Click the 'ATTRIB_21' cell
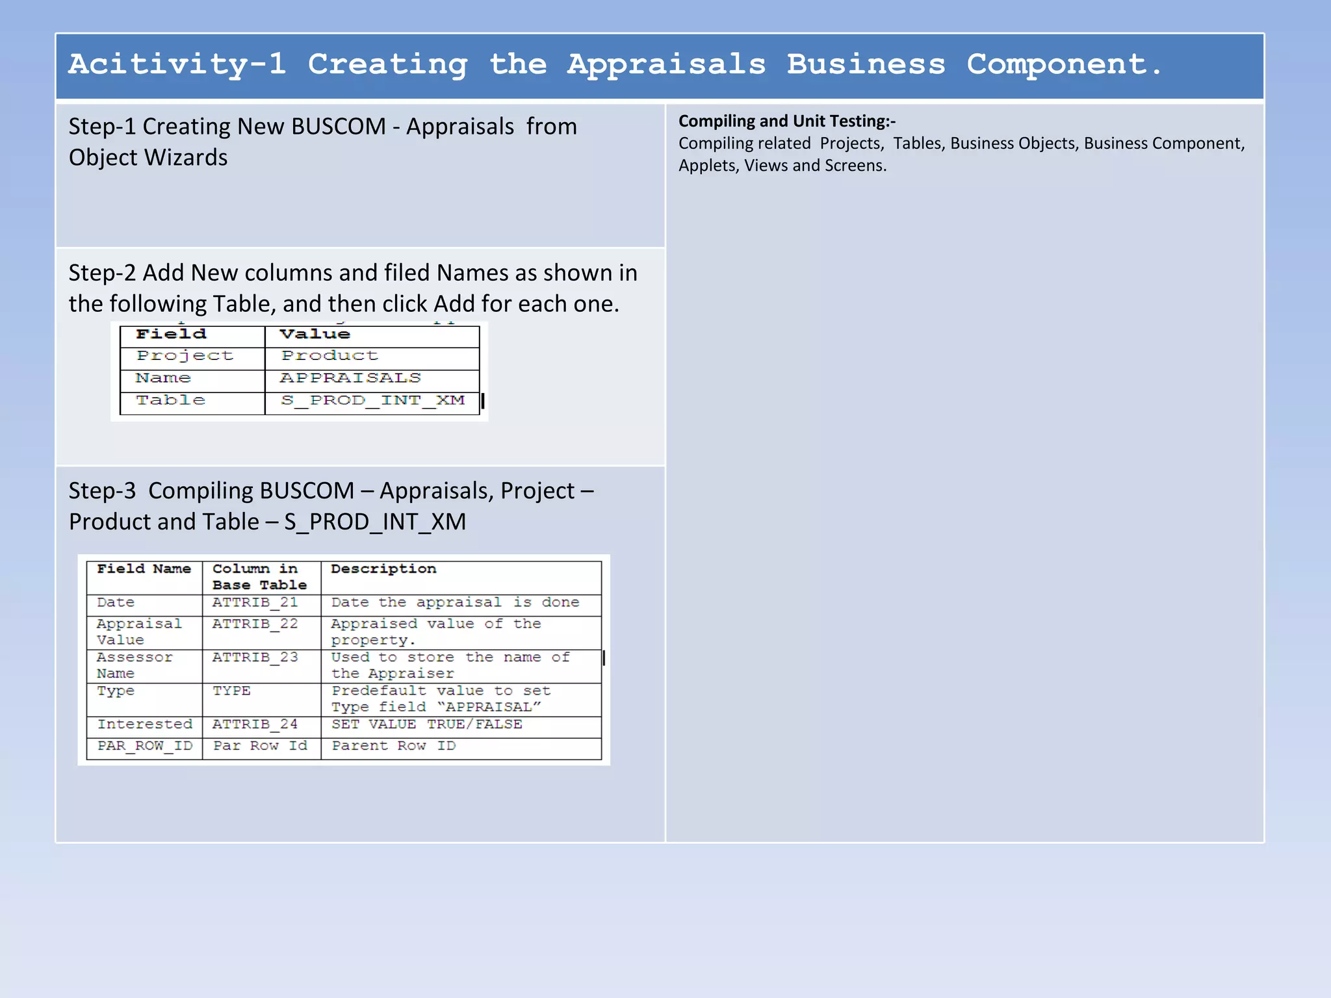The height and width of the screenshot is (998, 1331). (261, 605)
